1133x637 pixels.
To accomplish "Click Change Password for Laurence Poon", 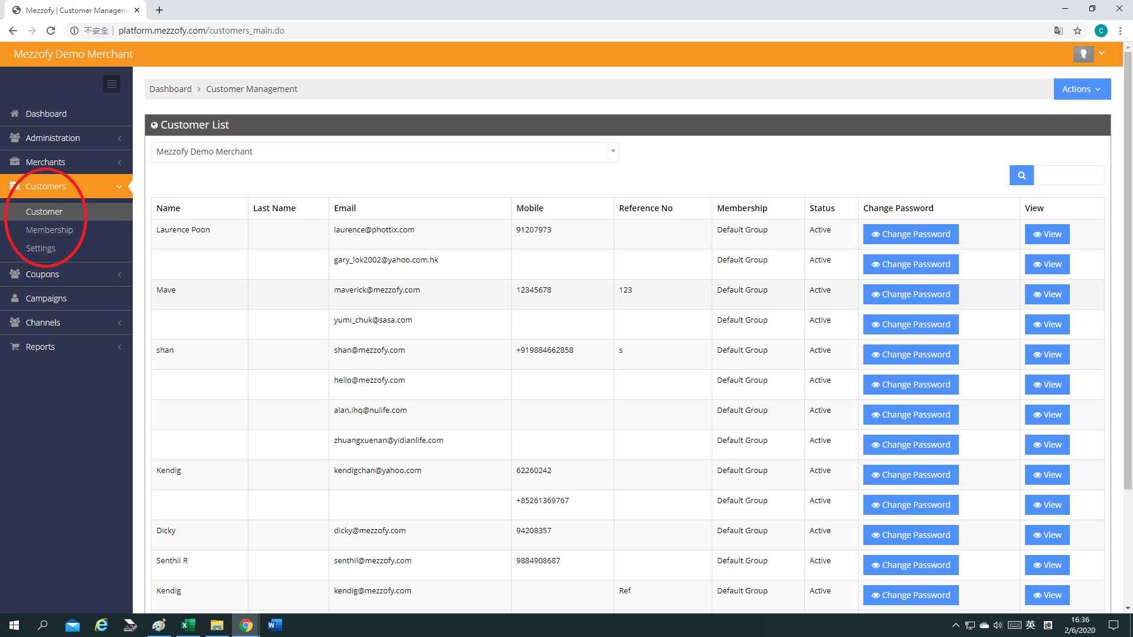I will (x=911, y=234).
